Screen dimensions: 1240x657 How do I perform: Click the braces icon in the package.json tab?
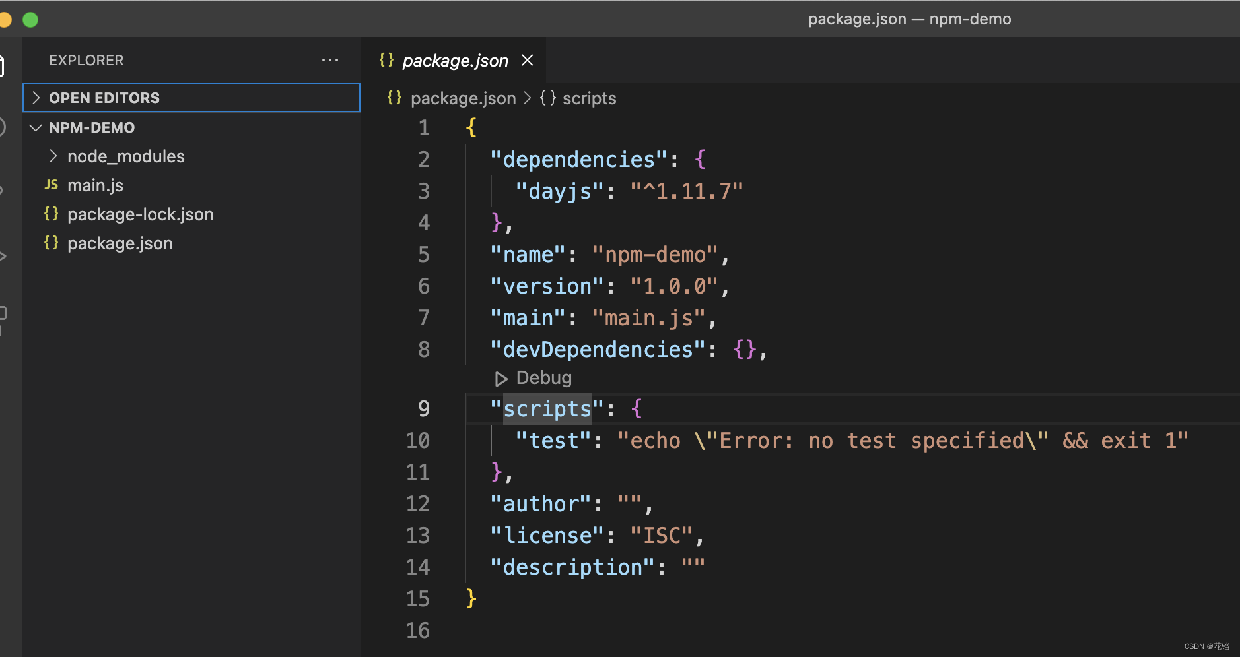point(387,60)
